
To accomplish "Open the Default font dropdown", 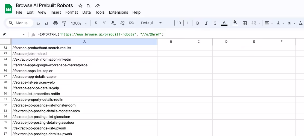I will (x=151, y=23).
